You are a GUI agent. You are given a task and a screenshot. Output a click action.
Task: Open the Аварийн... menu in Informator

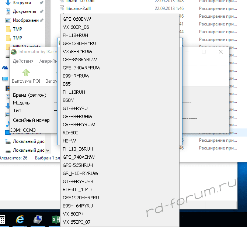(48, 61)
